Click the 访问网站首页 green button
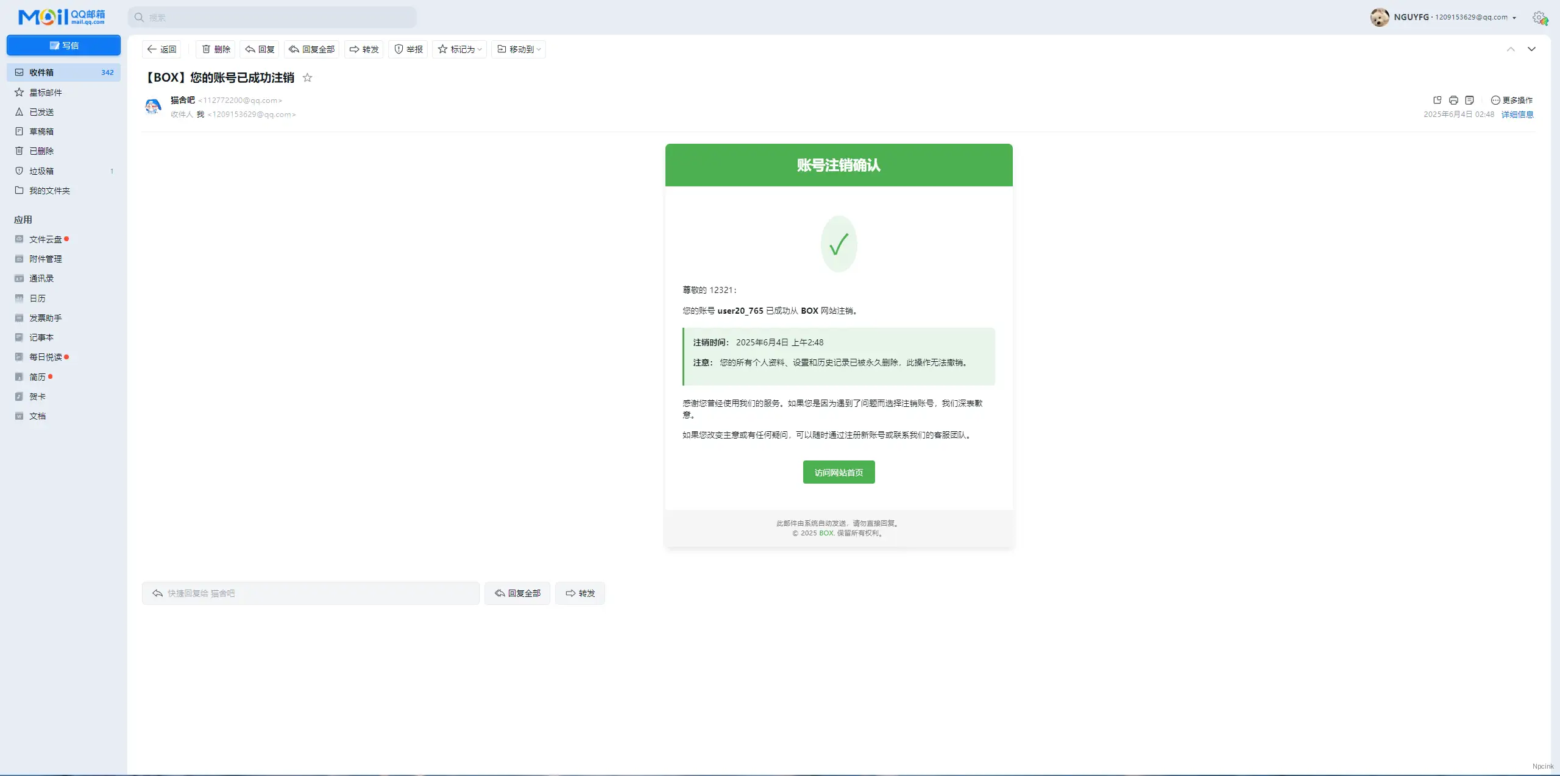Viewport: 1560px width, 776px height. [x=838, y=471]
